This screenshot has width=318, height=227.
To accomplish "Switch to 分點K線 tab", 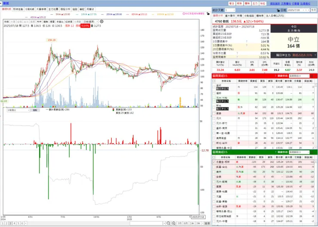I will point(30,9).
